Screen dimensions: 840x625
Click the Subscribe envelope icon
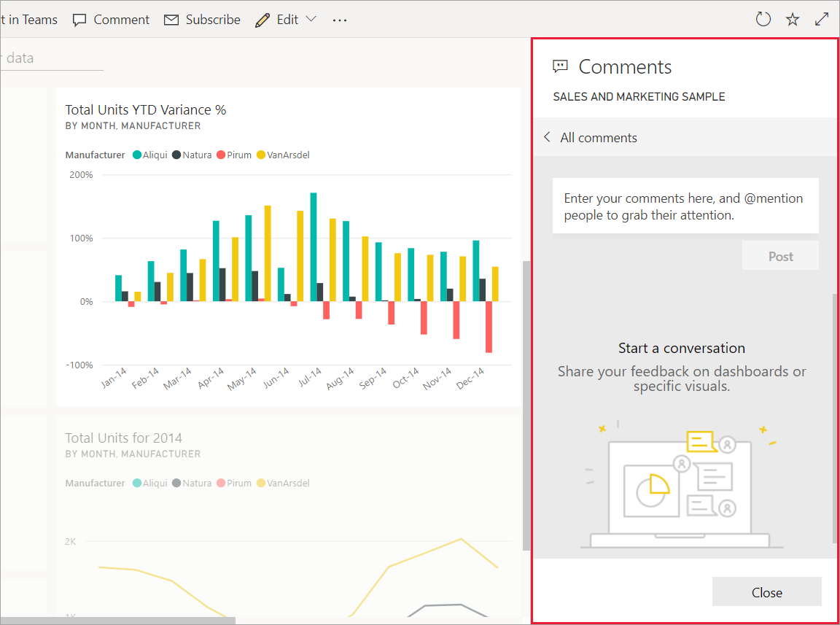(x=171, y=19)
